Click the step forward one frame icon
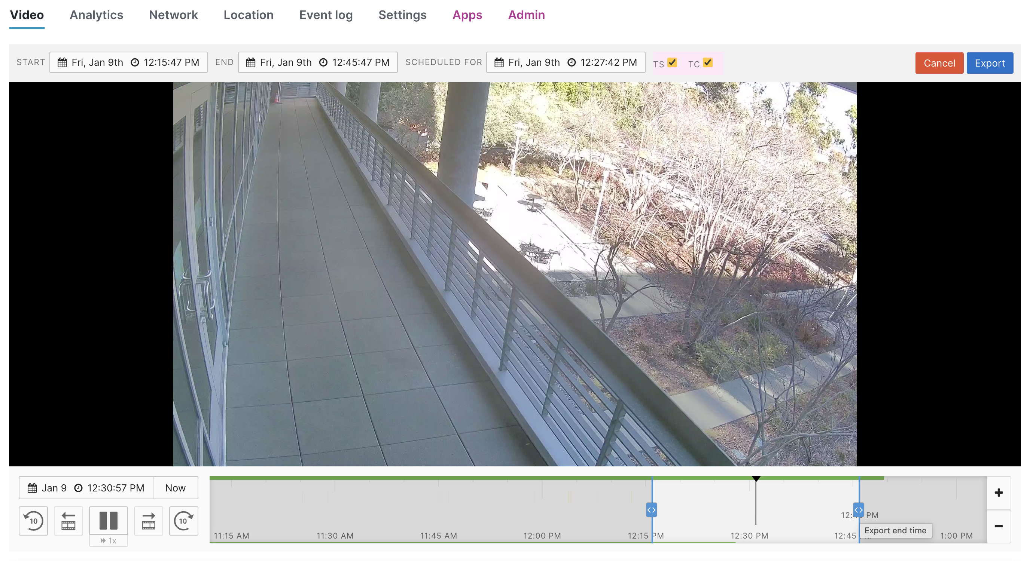1030x561 pixels. (x=148, y=521)
